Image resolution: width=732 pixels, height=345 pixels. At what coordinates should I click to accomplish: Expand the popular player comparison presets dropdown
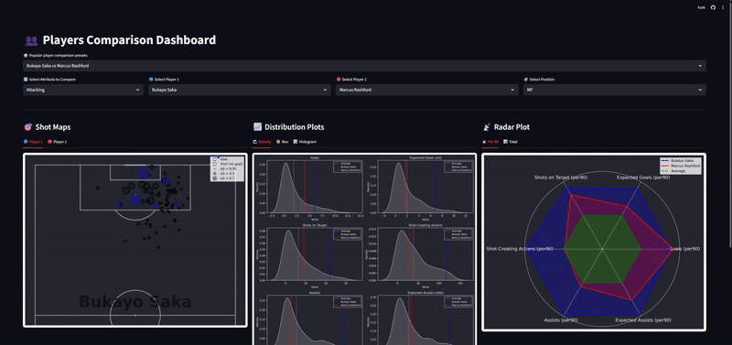(364, 66)
